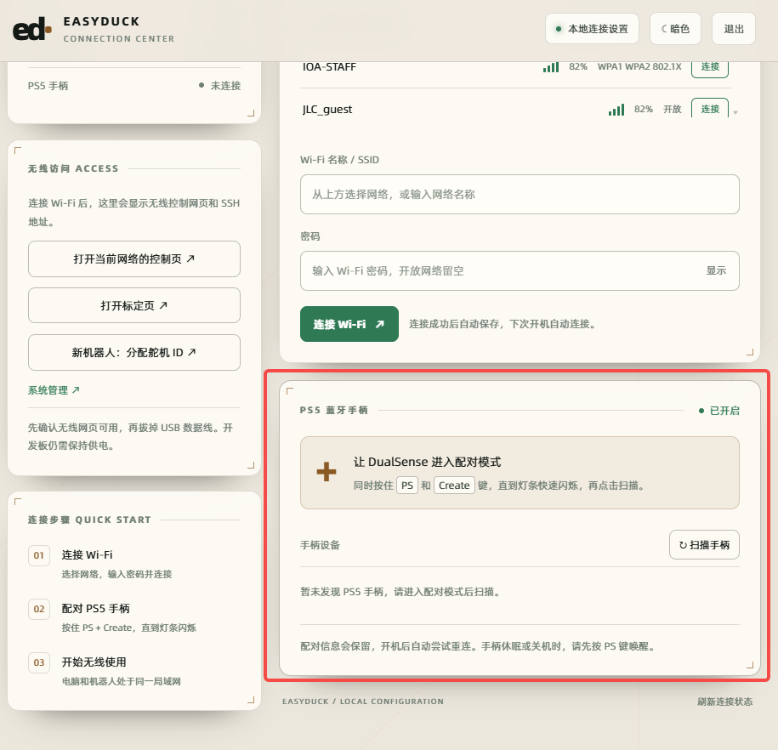Click the 连接步骤 QUICK START heading
The height and width of the screenshot is (750, 778).
click(x=89, y=520)
